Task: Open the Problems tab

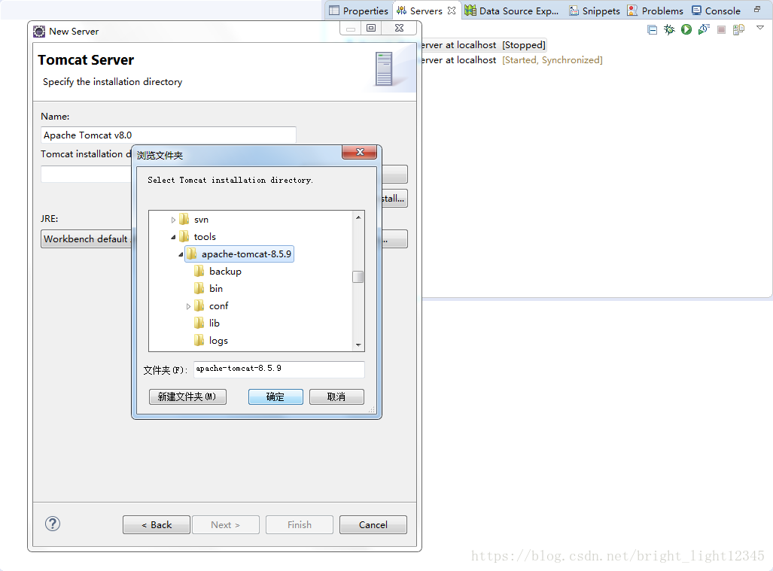Action: point(655,11)
